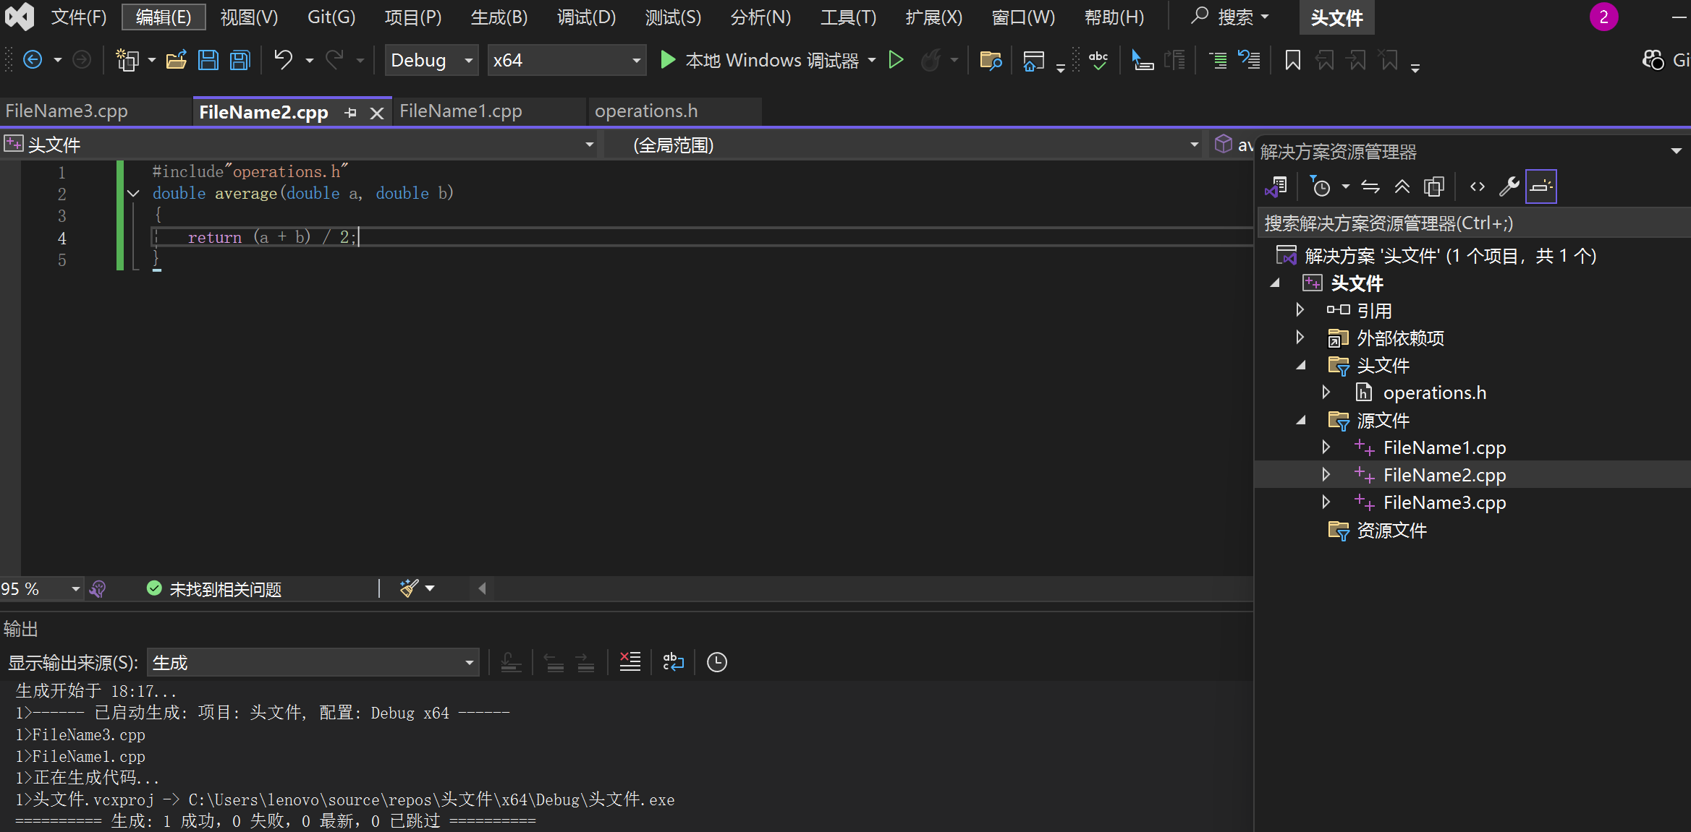
Task: Click the Save All toolbar icon
Action: (x=240, y=60)
